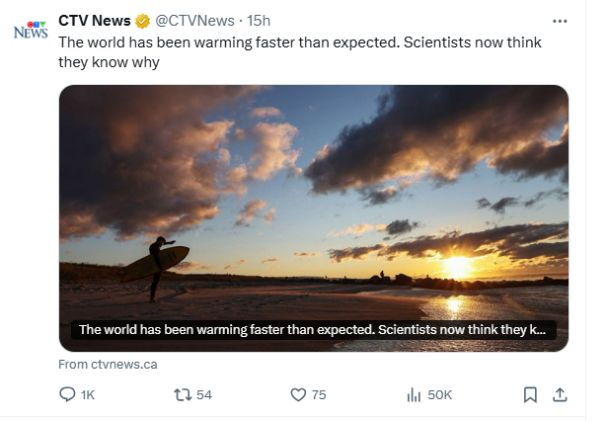This screenshot has height=421, width=607.
Task: Bookmark this tweet
Action: tap(530, 394)
